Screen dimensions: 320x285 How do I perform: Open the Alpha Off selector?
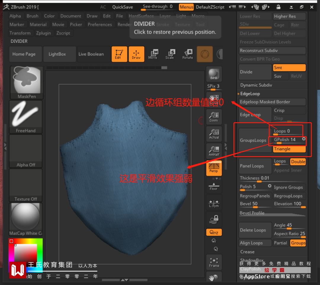tap(26, 151)
